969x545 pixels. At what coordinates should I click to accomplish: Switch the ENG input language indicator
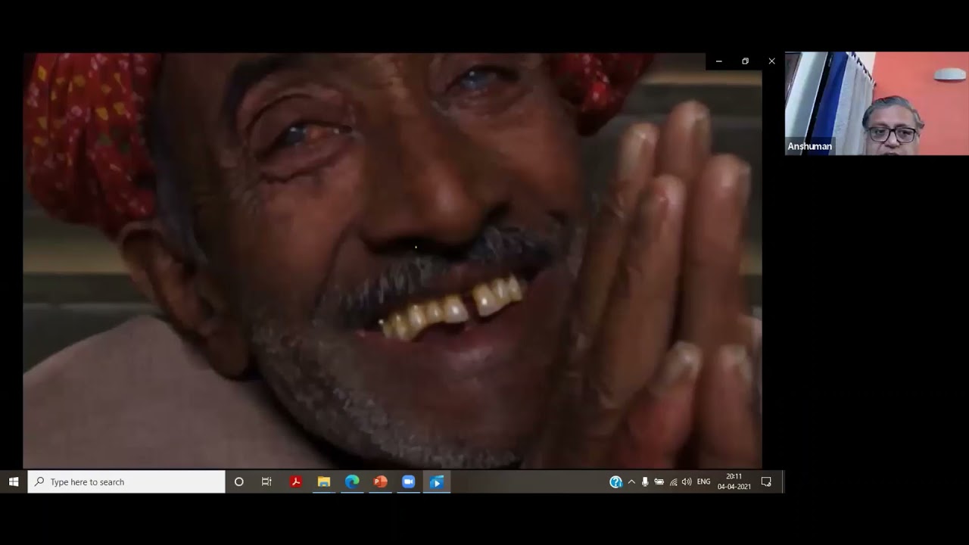[703, 481]
